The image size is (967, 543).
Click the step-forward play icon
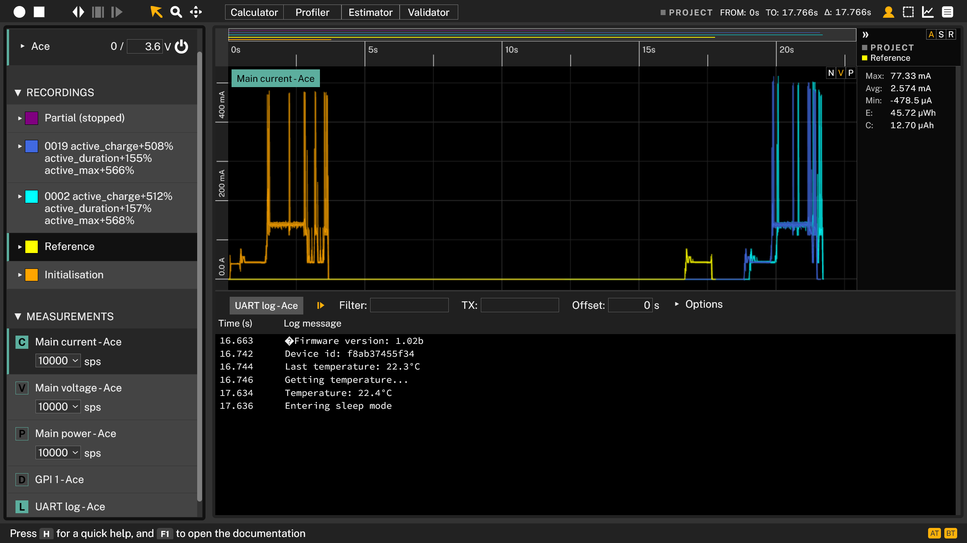click(x=117, y=12)
